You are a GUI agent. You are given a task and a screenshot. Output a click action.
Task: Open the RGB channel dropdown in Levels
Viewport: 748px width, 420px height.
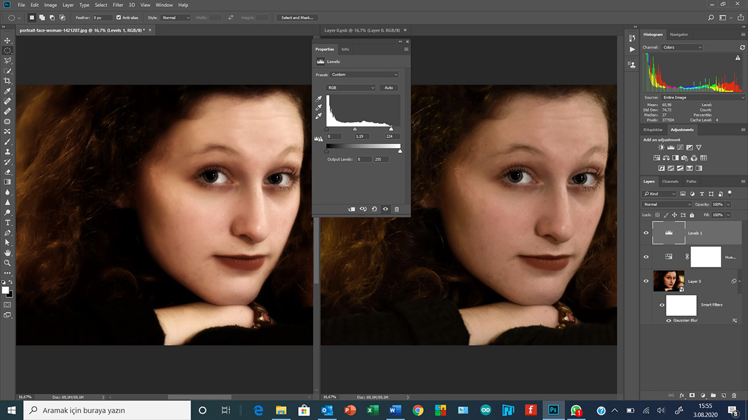pos(351,88)
